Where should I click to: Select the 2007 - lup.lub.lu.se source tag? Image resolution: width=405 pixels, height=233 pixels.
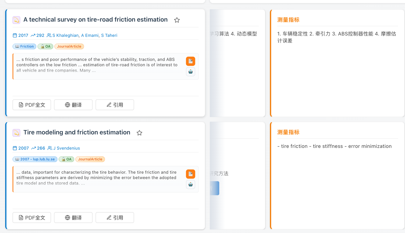coord(35,159)
